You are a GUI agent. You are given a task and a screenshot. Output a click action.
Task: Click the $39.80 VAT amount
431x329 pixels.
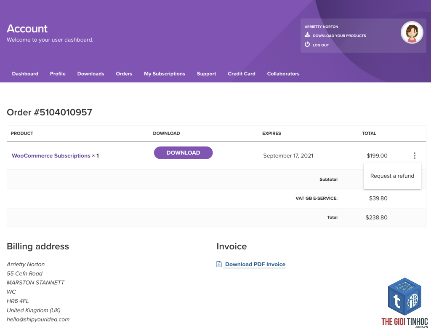(x=378, y=198)
